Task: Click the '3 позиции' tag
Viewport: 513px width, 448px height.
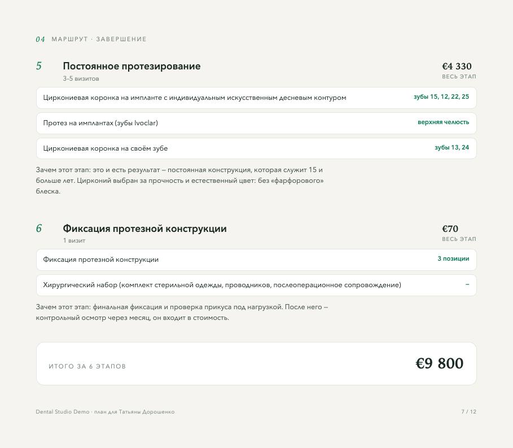Action: (453, 258)
